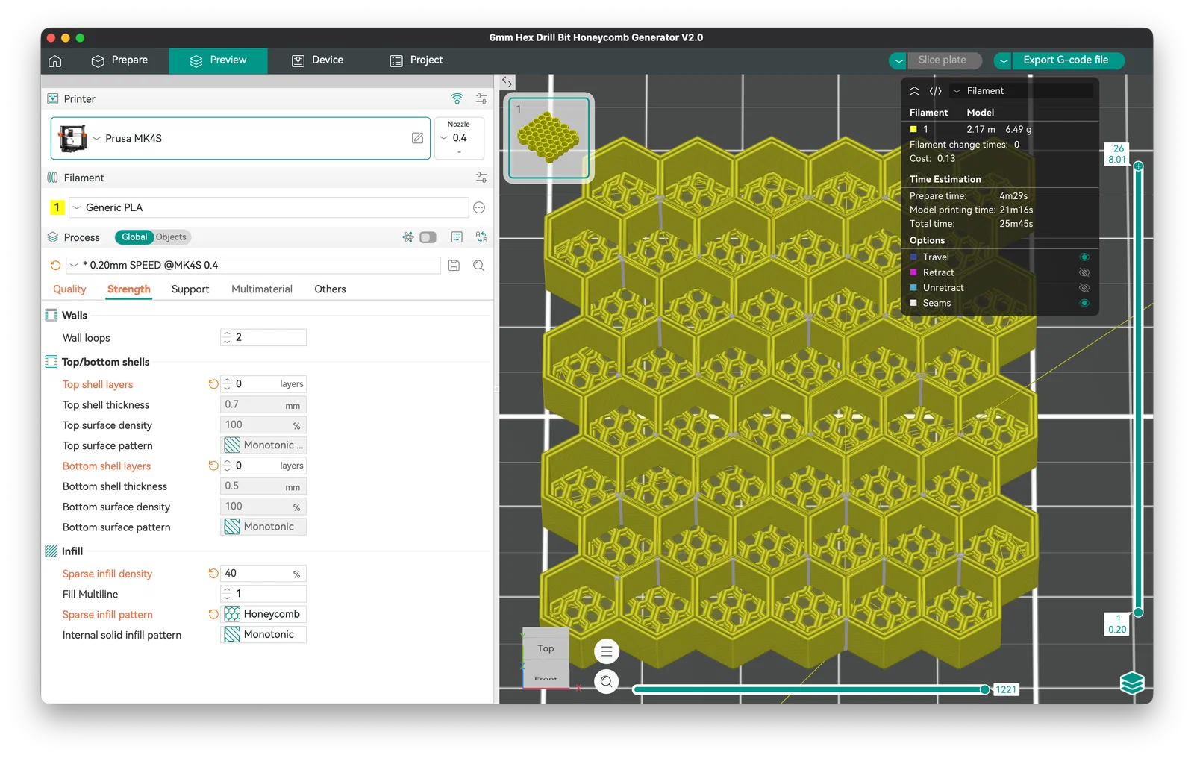Open the Prepare tab
The height and width of the screenshot is (758, 1194).
120,60
